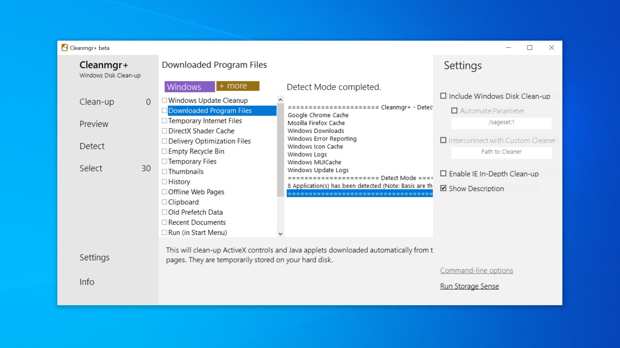Open Command-line options link
The image size is (620, 348).
(x=476, y=270)
